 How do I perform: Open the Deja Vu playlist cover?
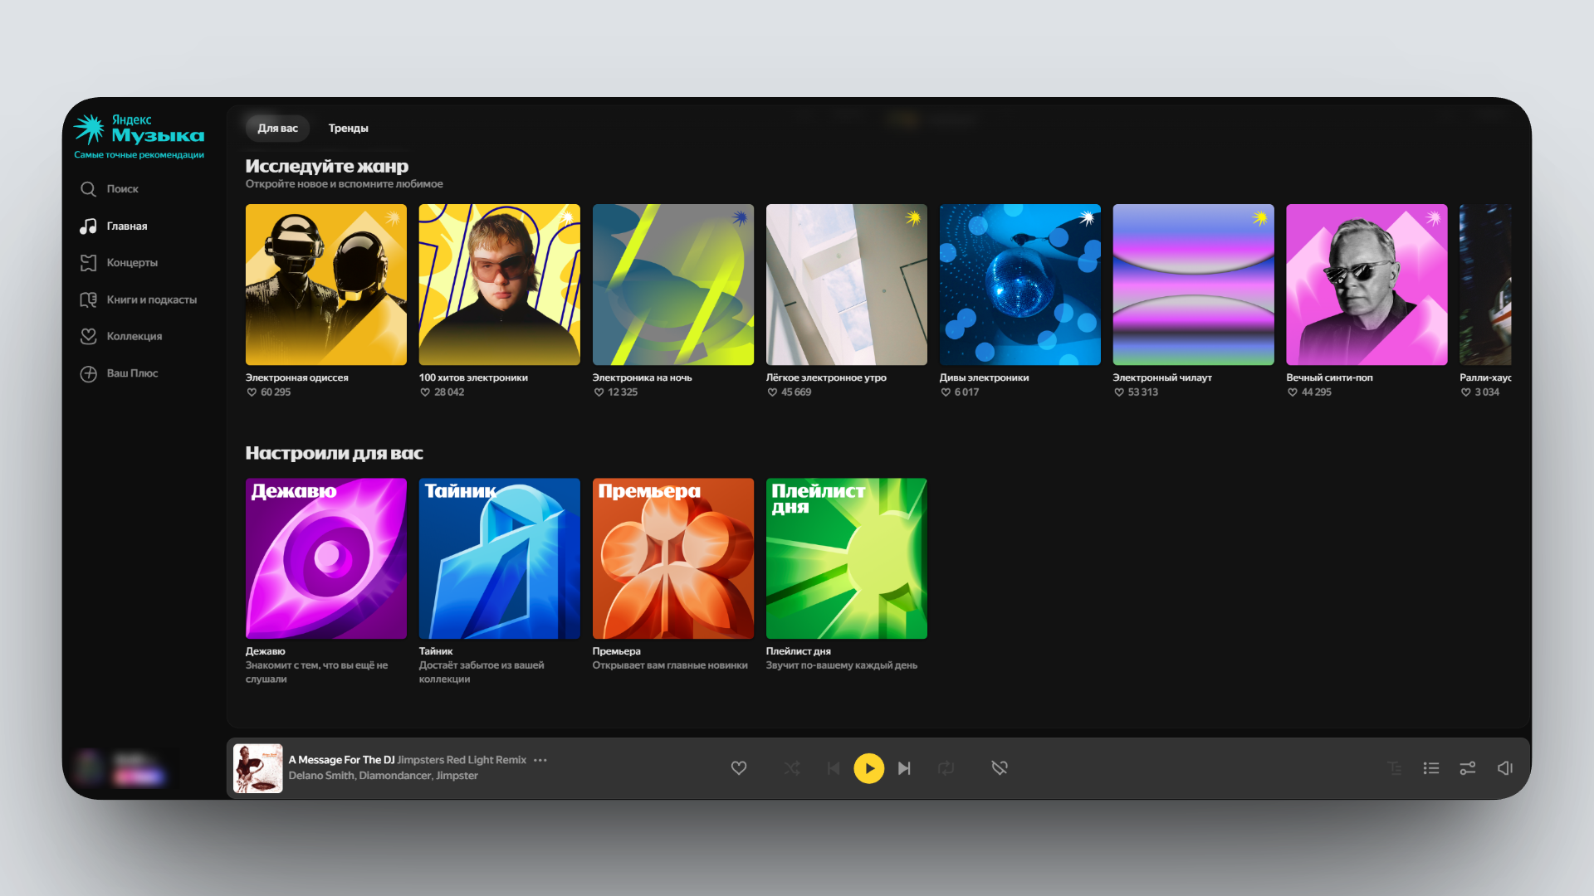coord(326,558)
